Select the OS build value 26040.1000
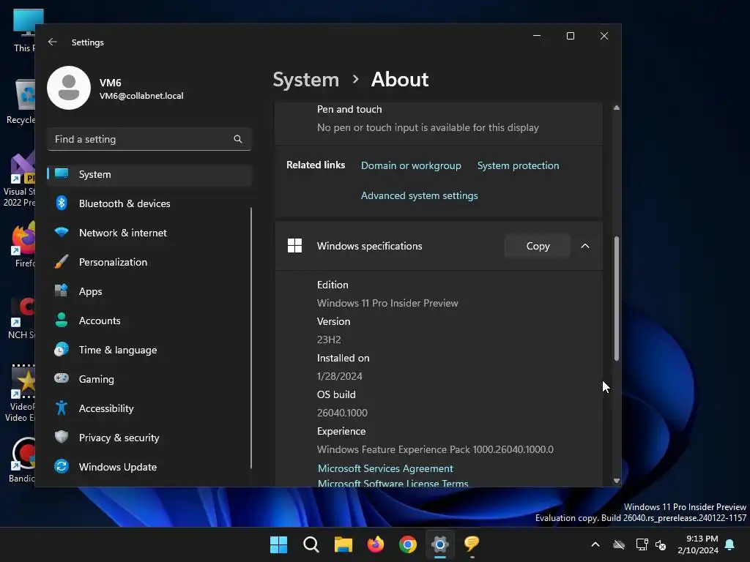The height and width of the screenshot is (562, 750). pyautogui.click(x=342, y=413)
